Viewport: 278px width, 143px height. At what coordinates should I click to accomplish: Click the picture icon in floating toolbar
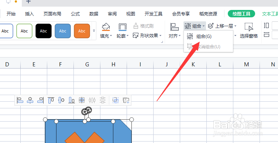coord(126,100)
